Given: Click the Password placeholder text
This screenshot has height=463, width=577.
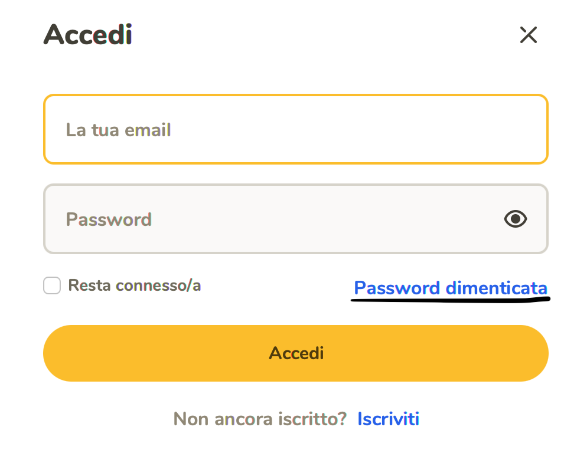Looking at the screenshot, I should (x=109, y=219).
